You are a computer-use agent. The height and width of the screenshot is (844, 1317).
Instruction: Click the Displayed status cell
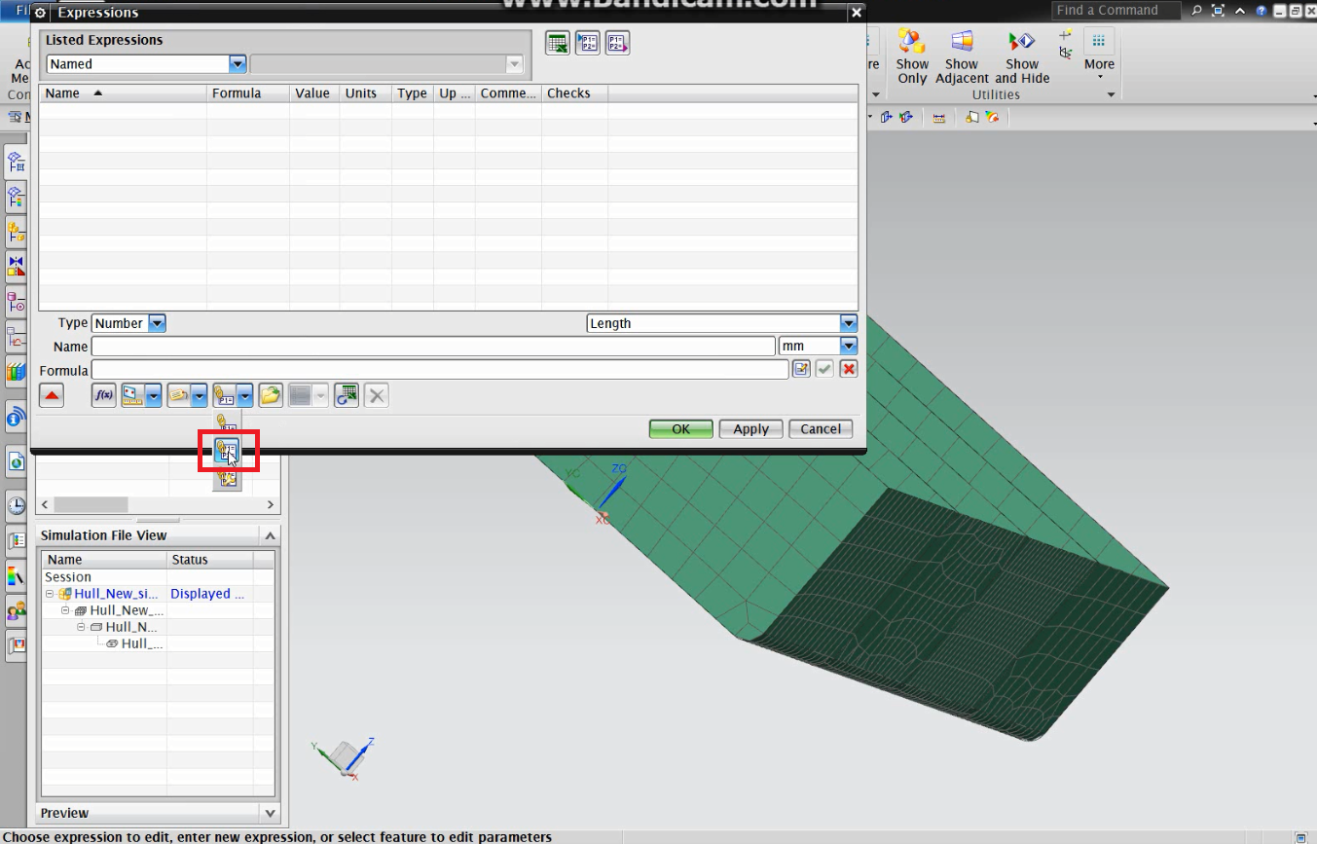207,594
